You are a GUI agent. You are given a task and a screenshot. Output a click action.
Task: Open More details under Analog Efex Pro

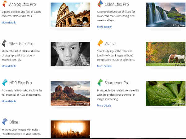[x=9, y=23]
